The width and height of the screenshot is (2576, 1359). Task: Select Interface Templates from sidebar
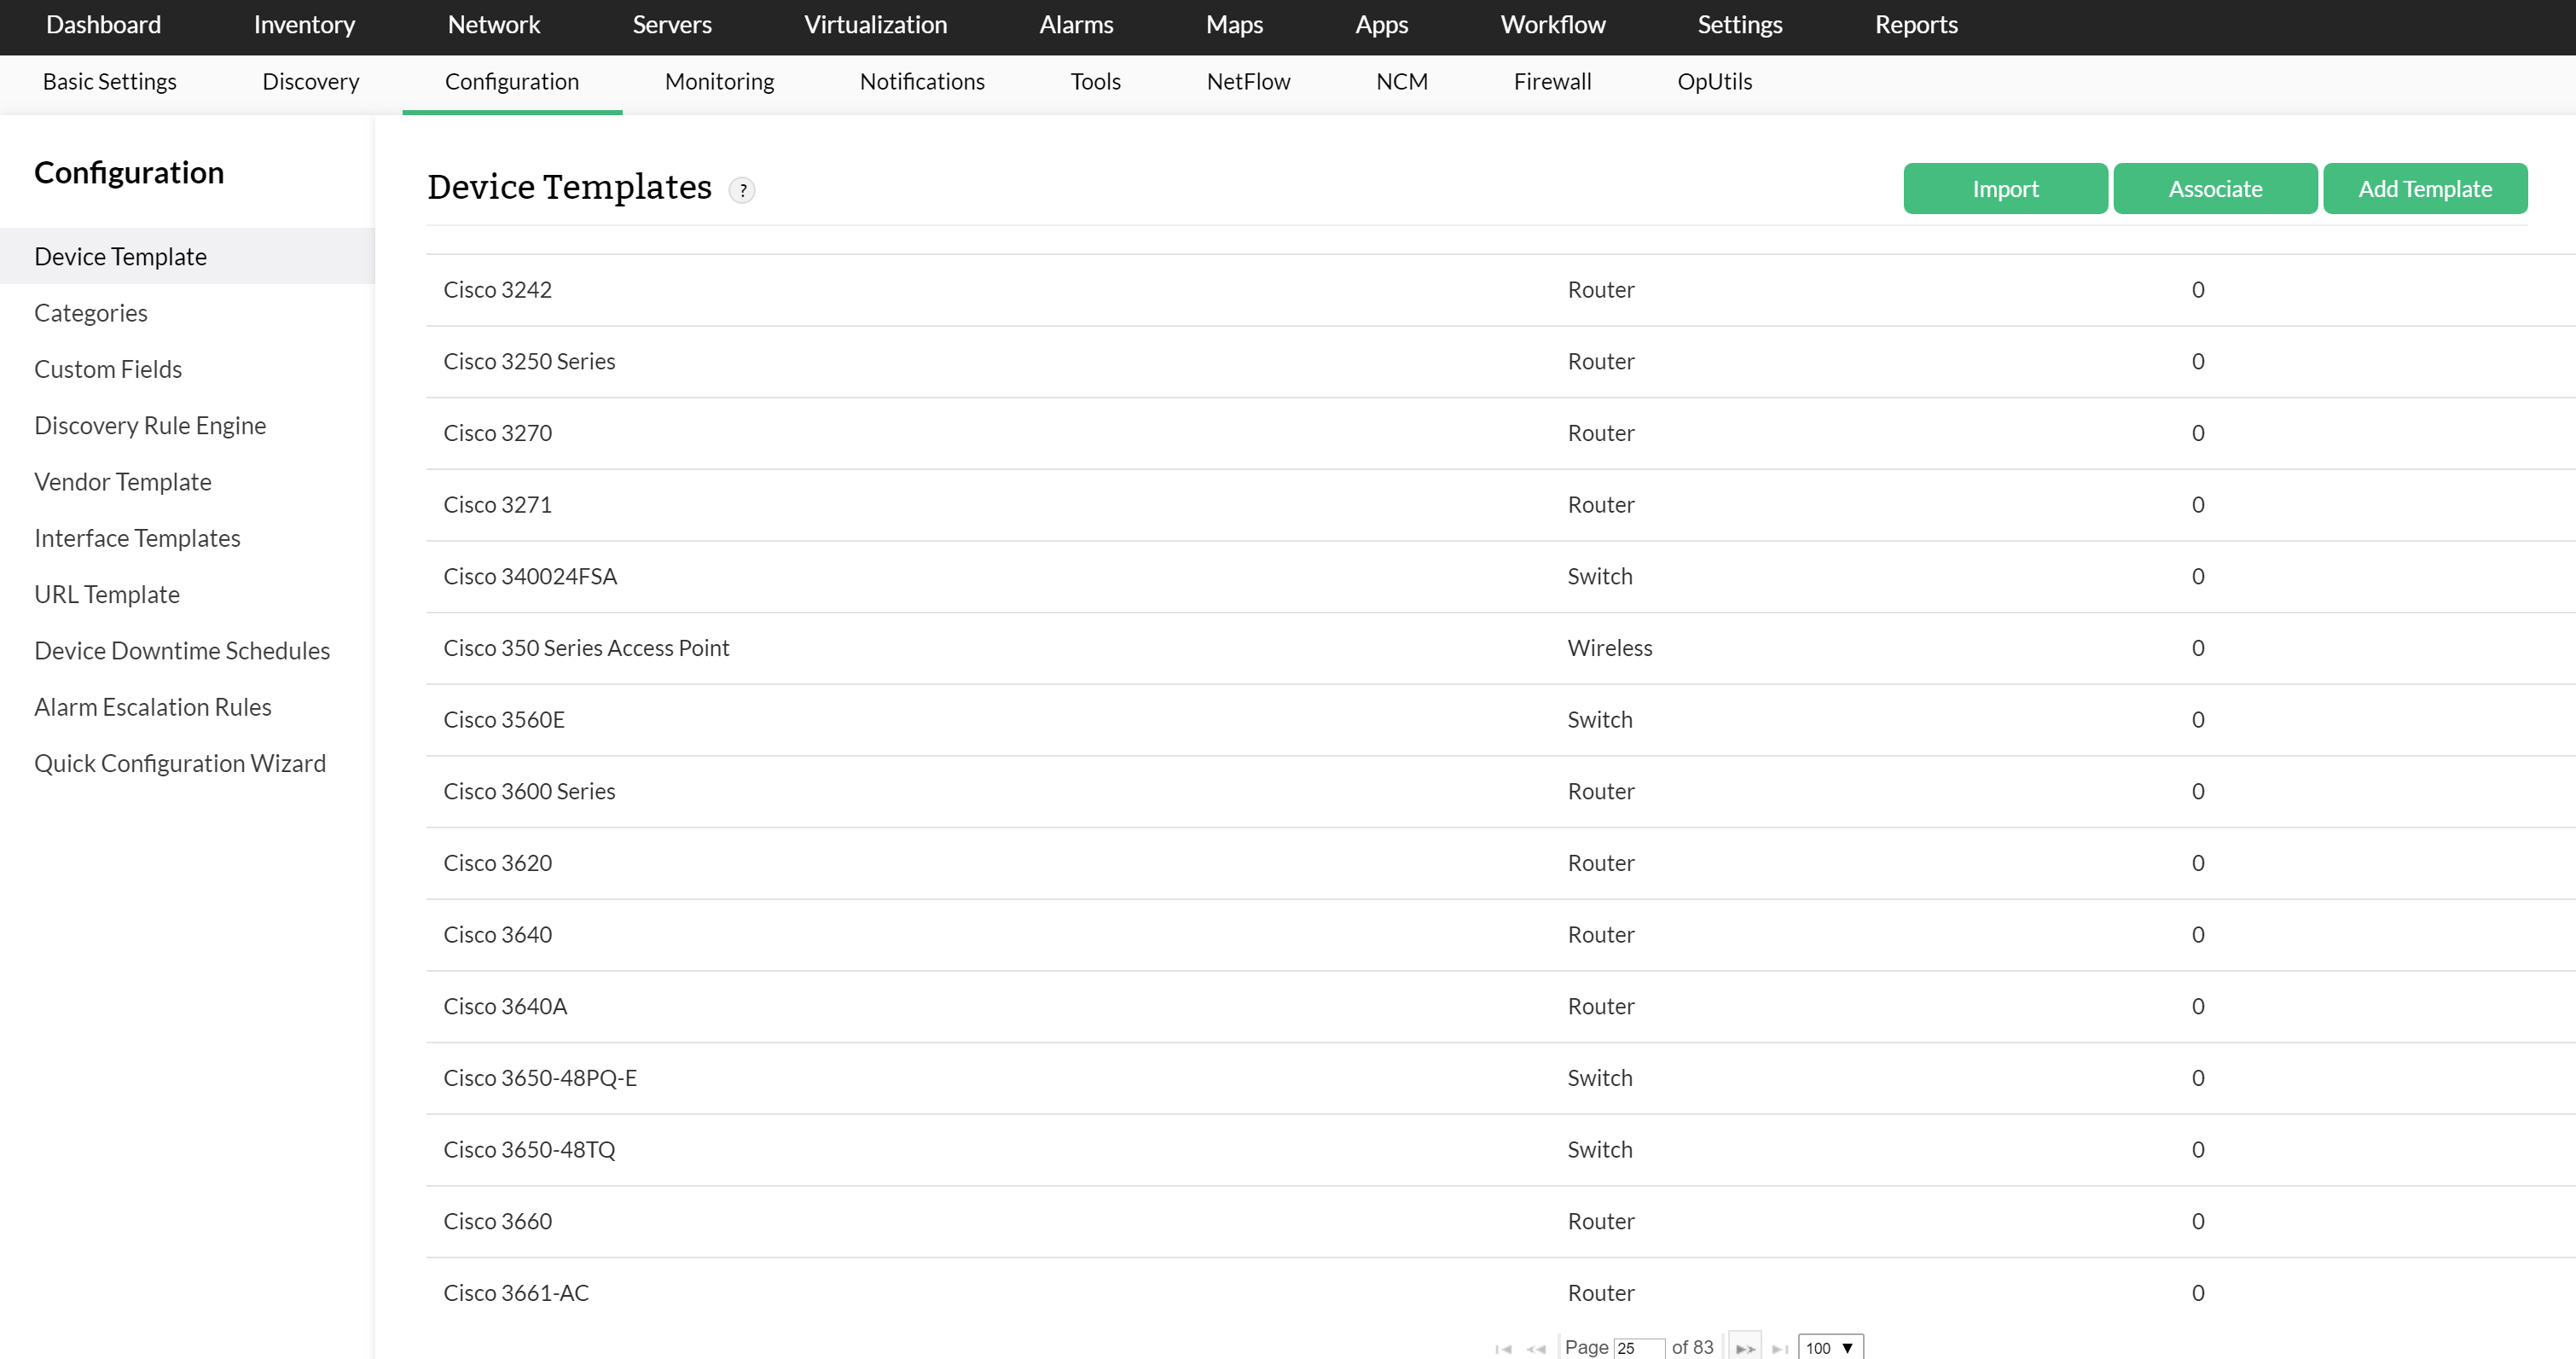136,538
